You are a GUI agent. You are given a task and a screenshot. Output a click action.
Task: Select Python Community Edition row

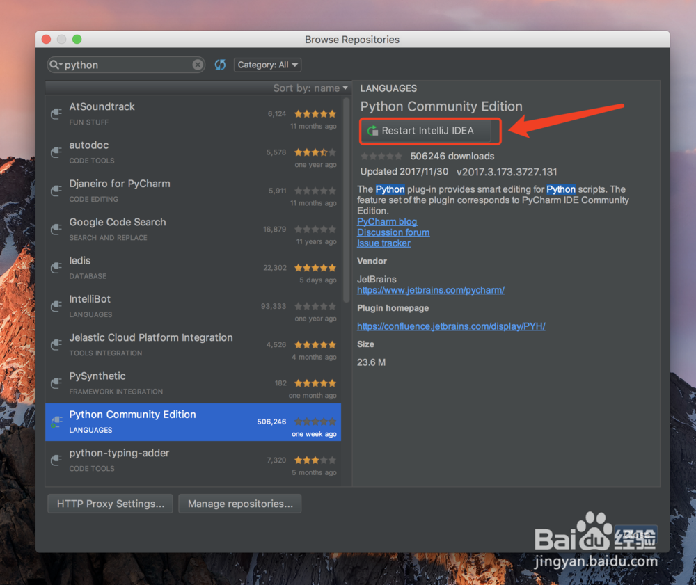[x=193, y=422]
